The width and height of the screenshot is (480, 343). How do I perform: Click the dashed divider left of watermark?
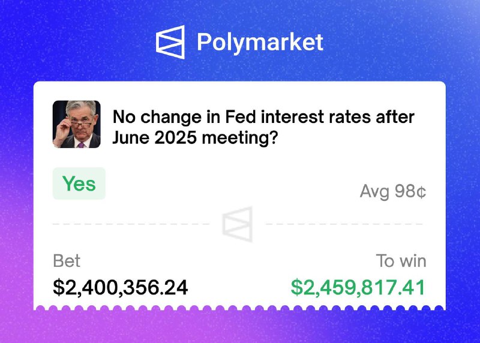tap(131, 224)
